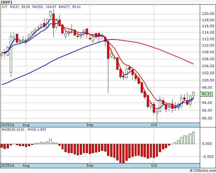
Task: Click the 118.00 price axis label
Action: [208, 20]
